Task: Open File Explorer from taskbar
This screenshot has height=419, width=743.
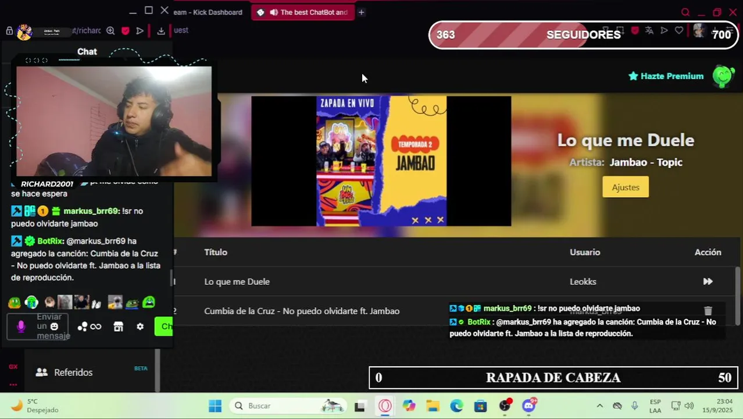Action: 433,406
